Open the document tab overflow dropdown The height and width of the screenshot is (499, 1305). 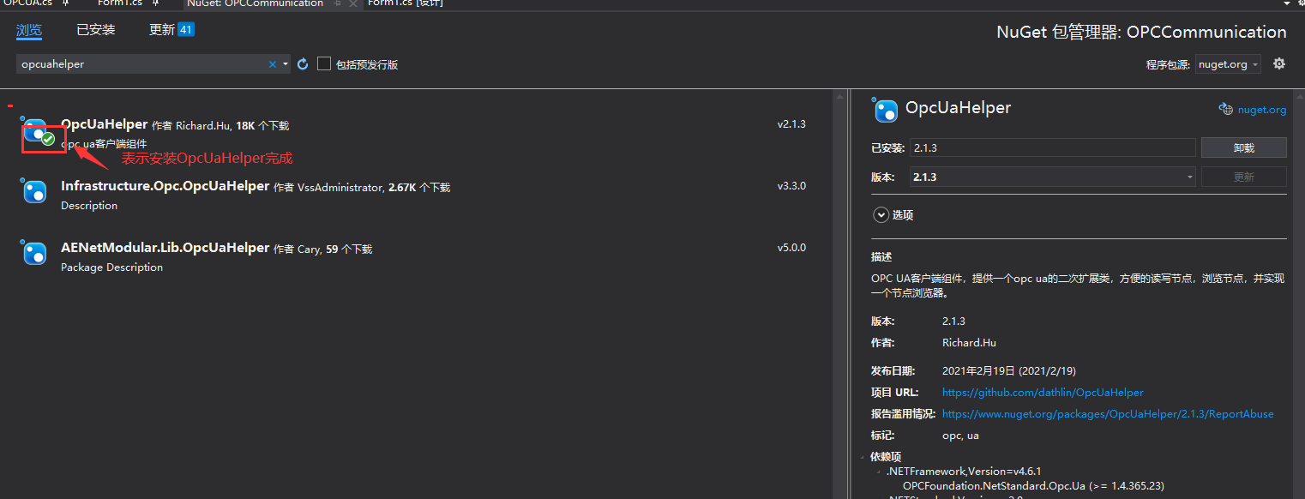(1287, 3)
